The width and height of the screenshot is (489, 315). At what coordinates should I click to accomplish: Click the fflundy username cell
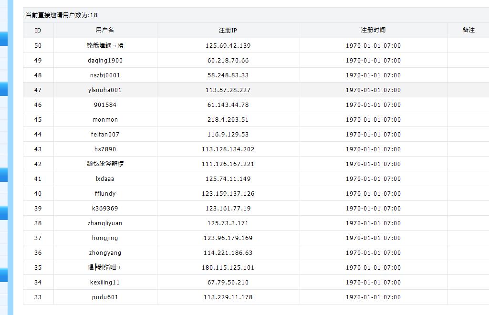[x=105, y=194]
